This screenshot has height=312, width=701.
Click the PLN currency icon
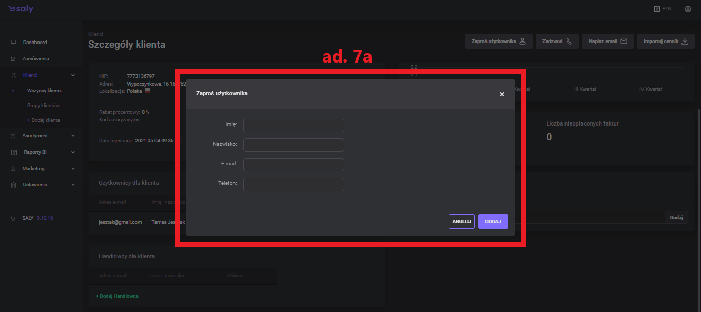(x=656, y=9)
